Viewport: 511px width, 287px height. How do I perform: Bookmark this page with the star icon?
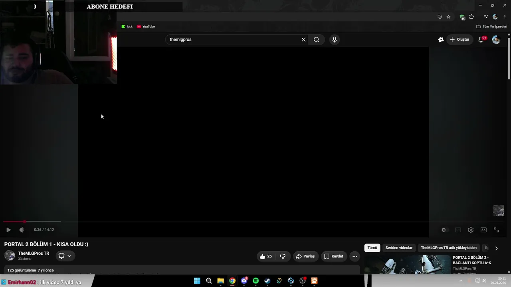point(448,17)
